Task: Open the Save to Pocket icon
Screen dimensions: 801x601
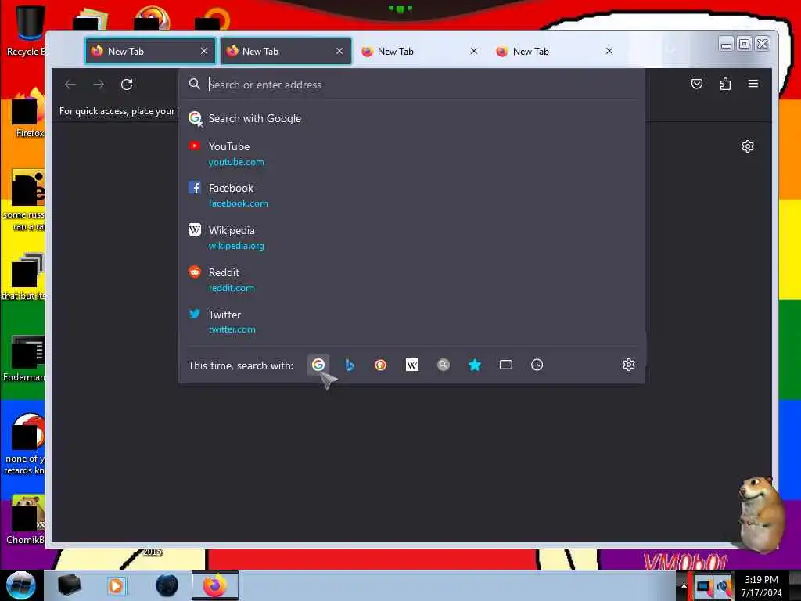Action: pyautogui.click(x=697, y=84)
